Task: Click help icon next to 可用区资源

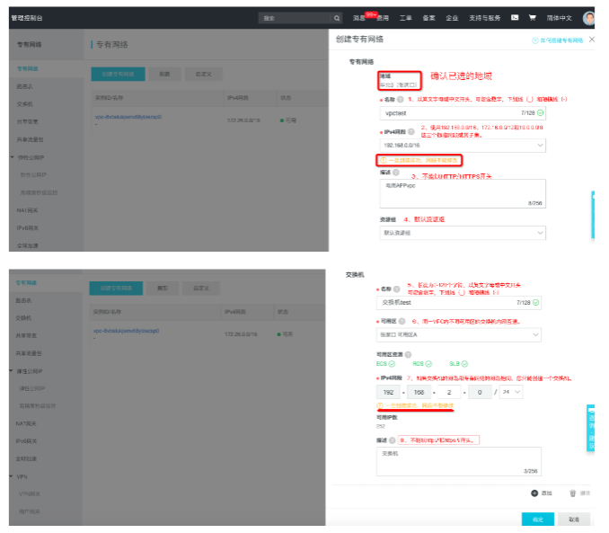Action: (x=408, y=354)
